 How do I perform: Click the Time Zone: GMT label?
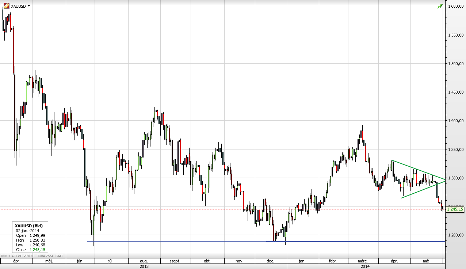click(49, 256)
